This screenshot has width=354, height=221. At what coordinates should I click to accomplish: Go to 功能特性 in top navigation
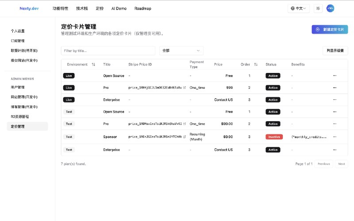[60, 8]
